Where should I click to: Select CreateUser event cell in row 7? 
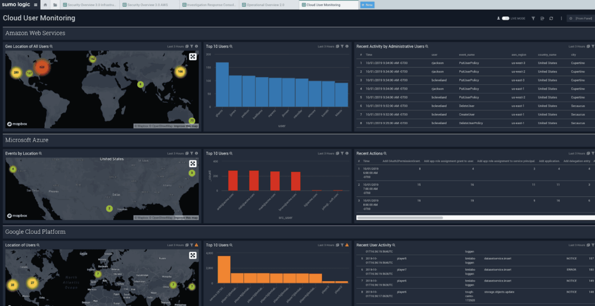click(467, 114)
